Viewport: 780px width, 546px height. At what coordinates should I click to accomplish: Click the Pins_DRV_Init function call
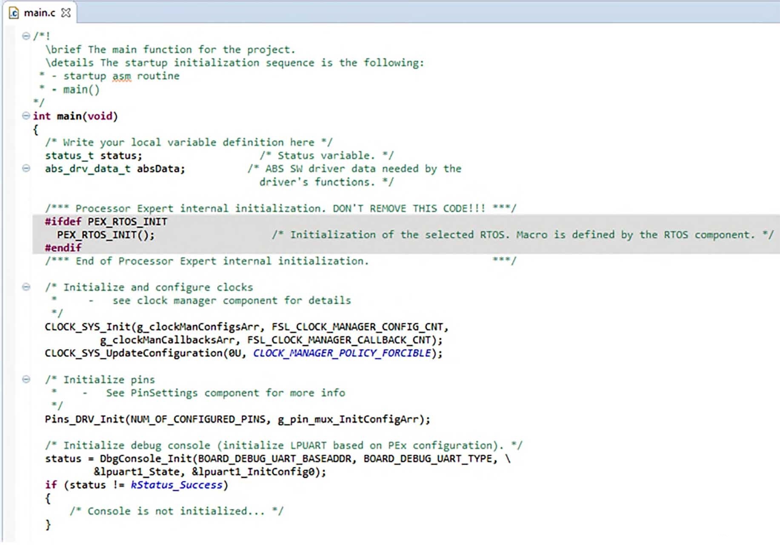tap(85, 420)
